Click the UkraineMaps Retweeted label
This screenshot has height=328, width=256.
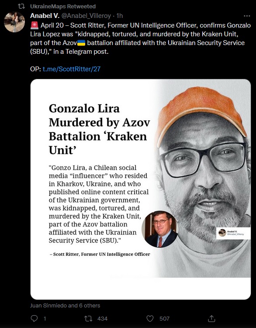pyautogui.click(x=63, y=7)
